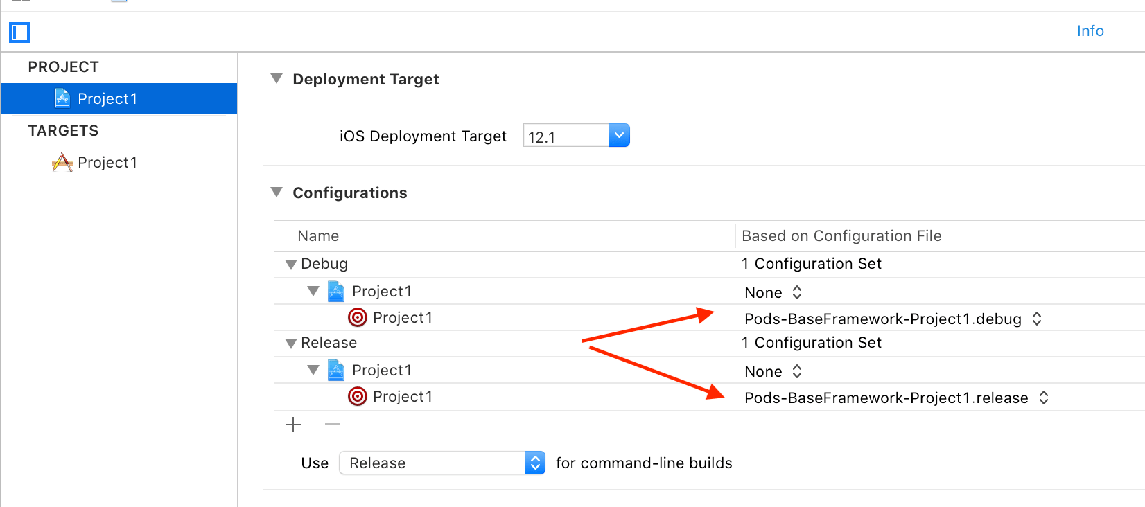Open the iOS Deployment Target dropdown arrow
Viewport: 1145px width, 507px height.
pyautogui.click(x=619, y=135)
